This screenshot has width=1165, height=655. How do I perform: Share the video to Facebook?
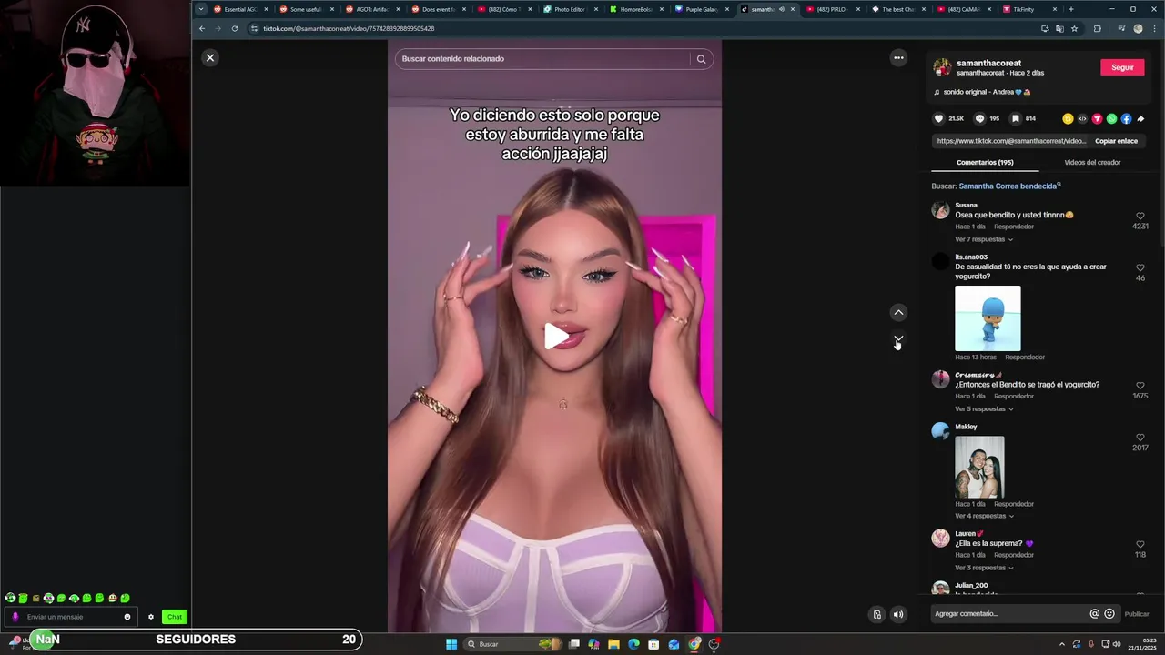click(1126, 118)
